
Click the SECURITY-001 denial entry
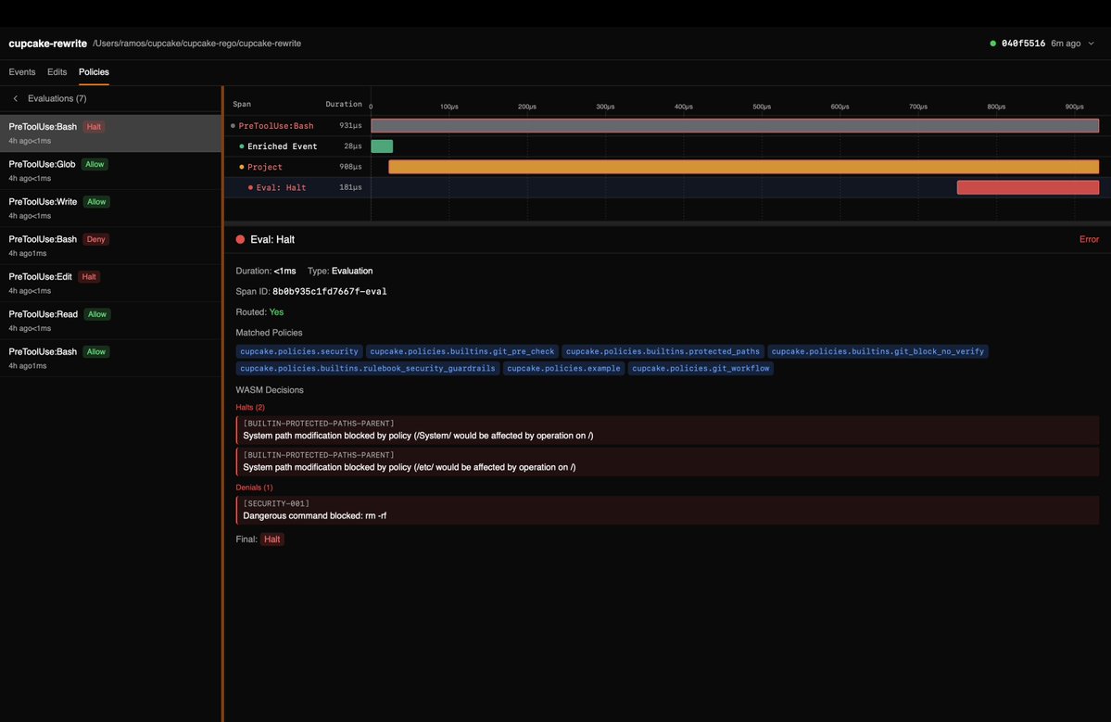[x=667, y=510]
